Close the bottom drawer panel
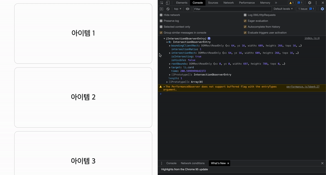 [322, 163]
